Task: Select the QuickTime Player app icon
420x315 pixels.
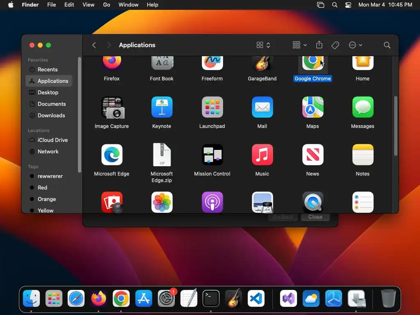Action: pyautogui.click(x=313, y=202)
